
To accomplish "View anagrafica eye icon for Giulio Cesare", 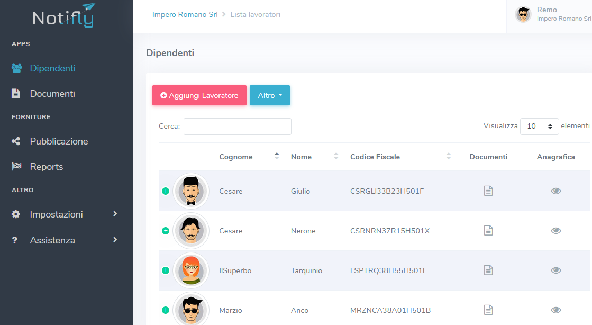I will click(555, 191).
